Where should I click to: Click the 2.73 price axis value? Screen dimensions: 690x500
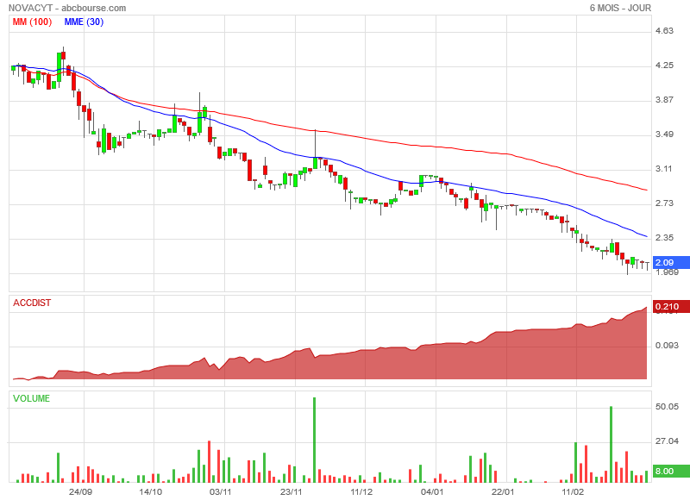click(664, 203)
